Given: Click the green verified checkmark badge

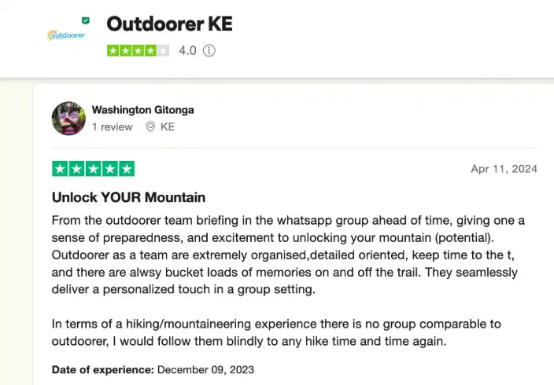Looking at the screenshot, I should click(86, 20).
